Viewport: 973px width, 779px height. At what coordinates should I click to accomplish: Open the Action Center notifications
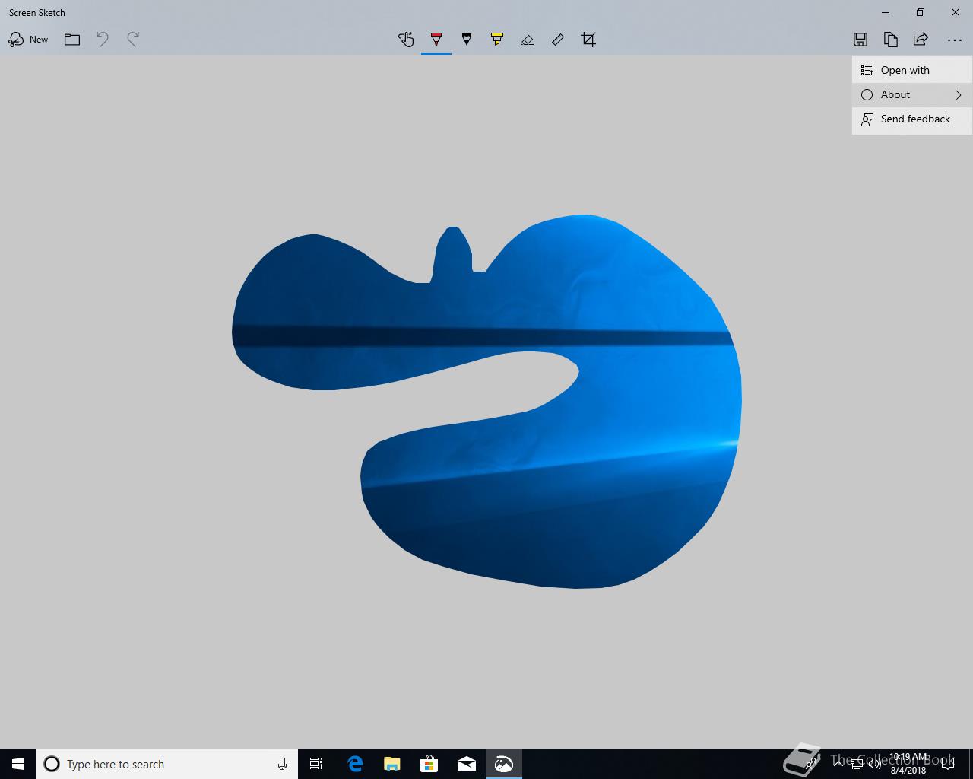(x=948, y=764)
